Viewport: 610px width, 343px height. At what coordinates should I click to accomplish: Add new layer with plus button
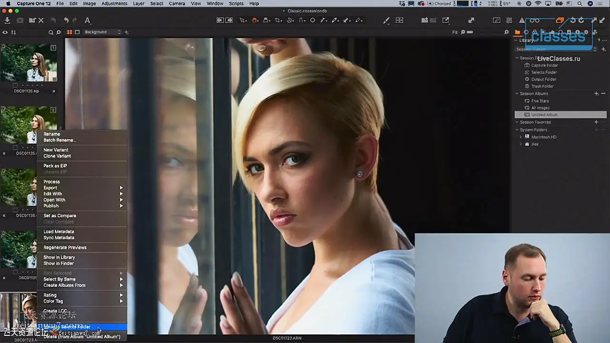(126, 32)
